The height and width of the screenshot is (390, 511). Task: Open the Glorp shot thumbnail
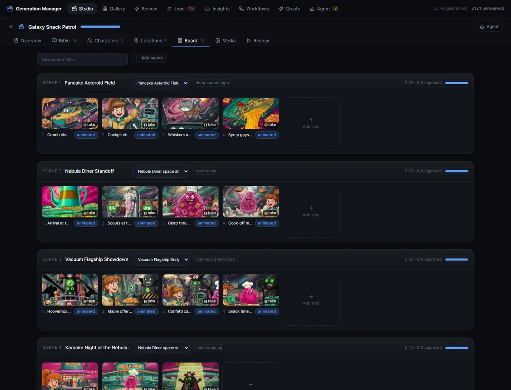click(x=190, y=202)
